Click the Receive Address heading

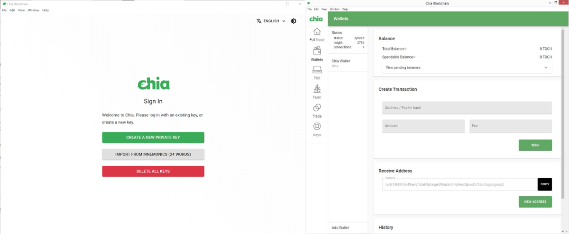pos(395,171)
